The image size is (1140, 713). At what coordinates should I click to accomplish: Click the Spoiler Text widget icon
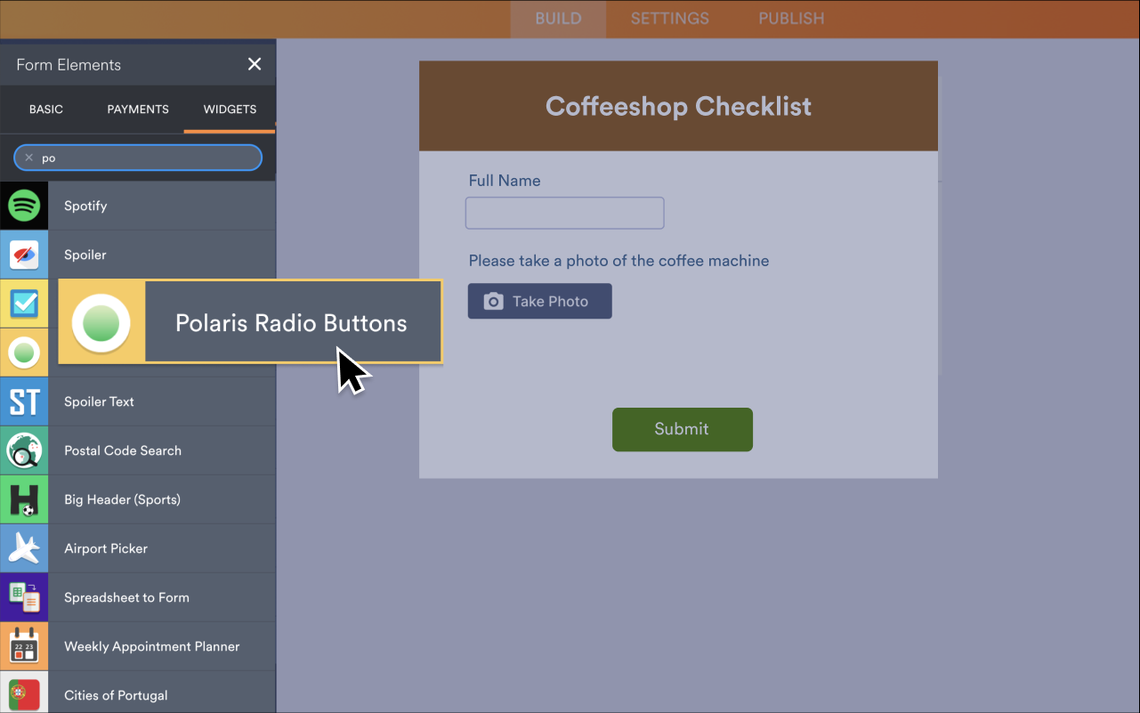[24, 401]
